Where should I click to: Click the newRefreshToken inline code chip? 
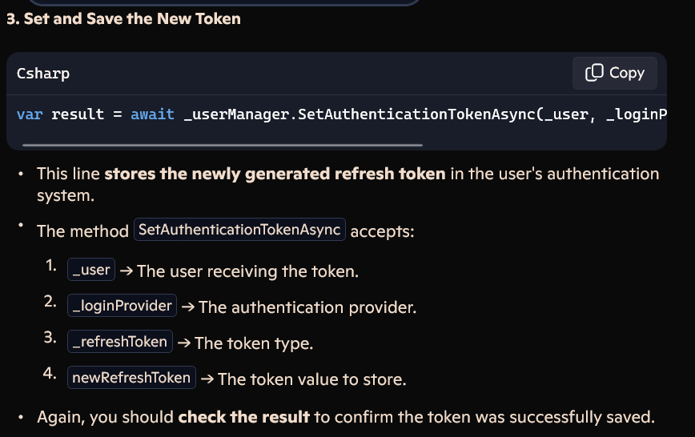click(x=131, y=378)
